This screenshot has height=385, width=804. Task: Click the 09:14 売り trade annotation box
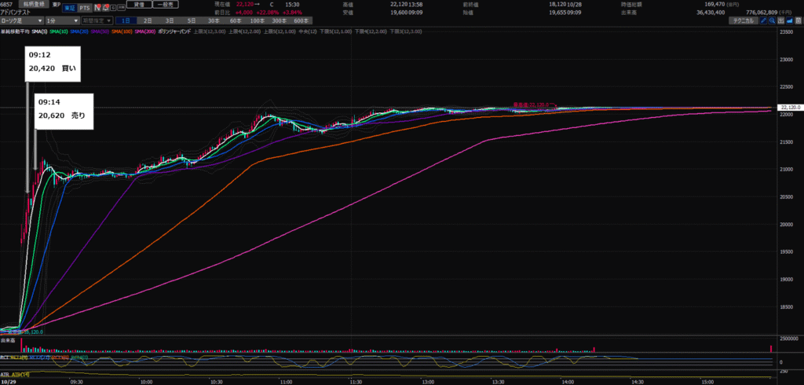[63, 108]
